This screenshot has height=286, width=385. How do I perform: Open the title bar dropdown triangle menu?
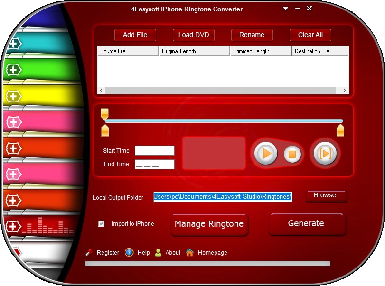[x=286, y=9]
